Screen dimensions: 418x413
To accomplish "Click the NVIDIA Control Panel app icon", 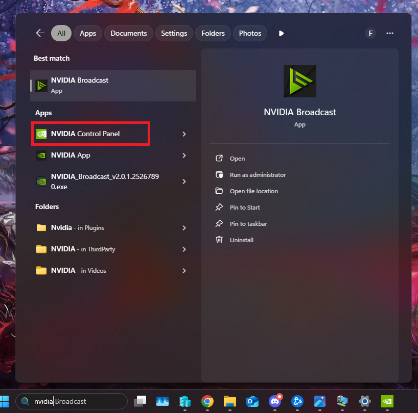I will (41, 134).
